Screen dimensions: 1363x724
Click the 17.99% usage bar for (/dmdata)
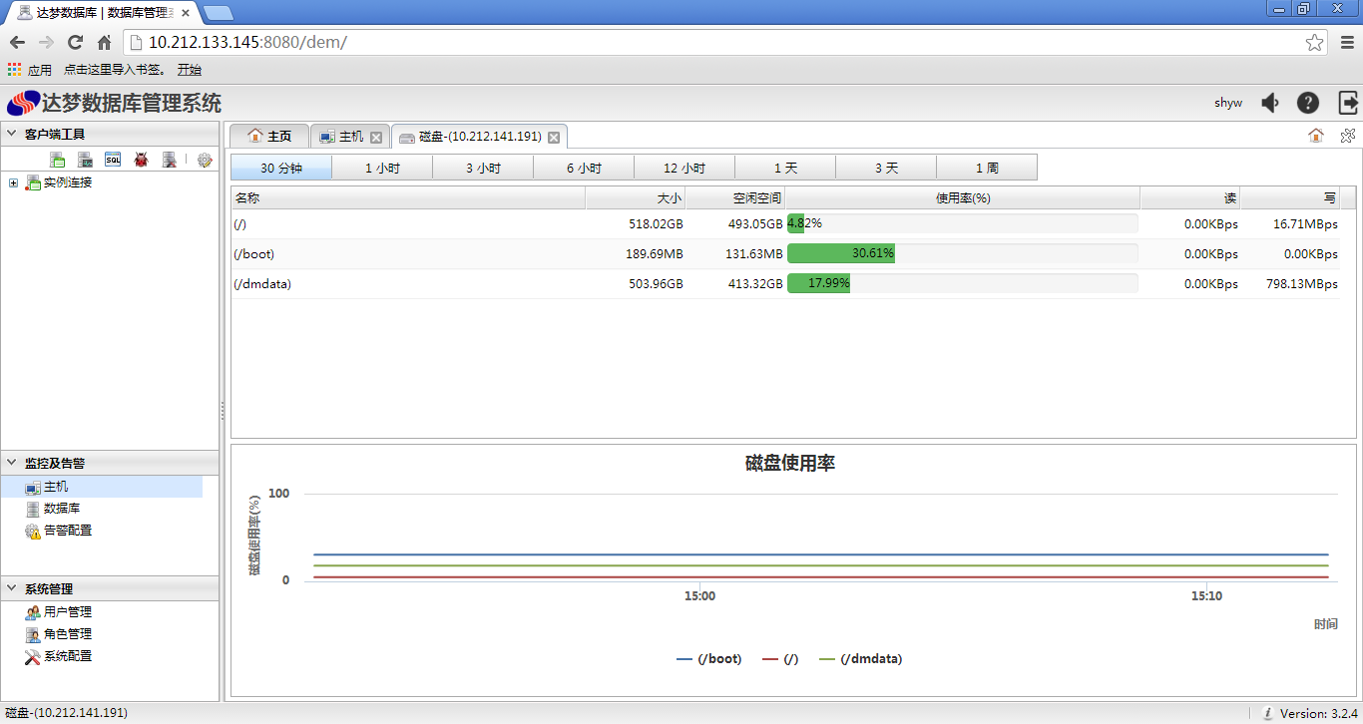click(963, 283)
